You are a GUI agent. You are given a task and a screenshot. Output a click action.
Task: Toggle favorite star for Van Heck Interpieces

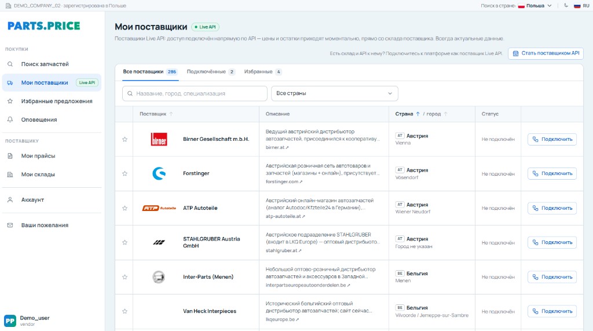click(x=125, y=311)
